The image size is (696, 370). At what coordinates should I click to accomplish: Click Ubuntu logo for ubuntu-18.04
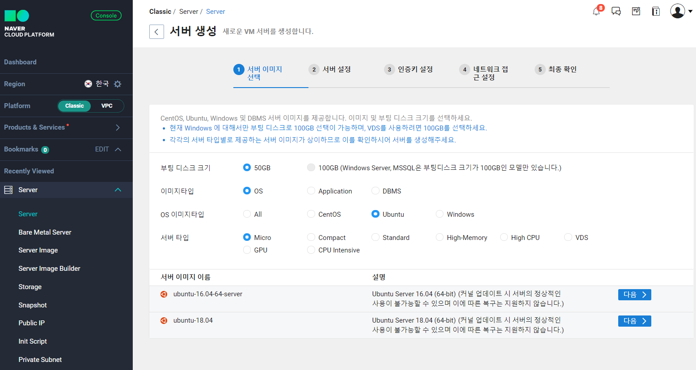[x=164, y=320]
